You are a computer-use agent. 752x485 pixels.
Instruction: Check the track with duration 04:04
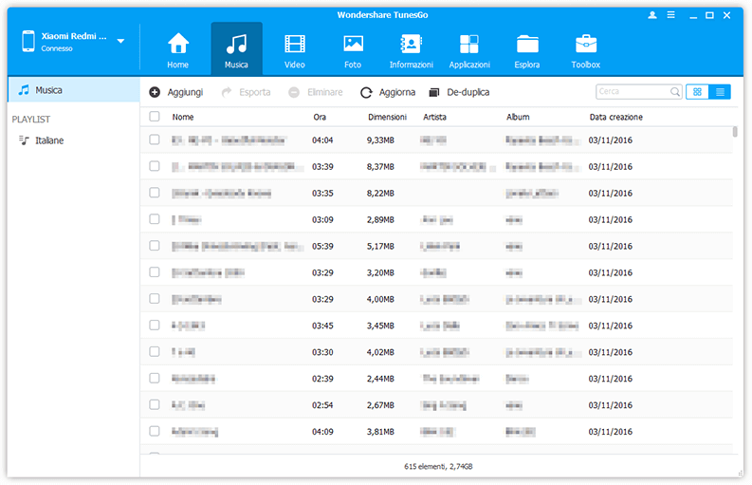[x=155, y=140]
